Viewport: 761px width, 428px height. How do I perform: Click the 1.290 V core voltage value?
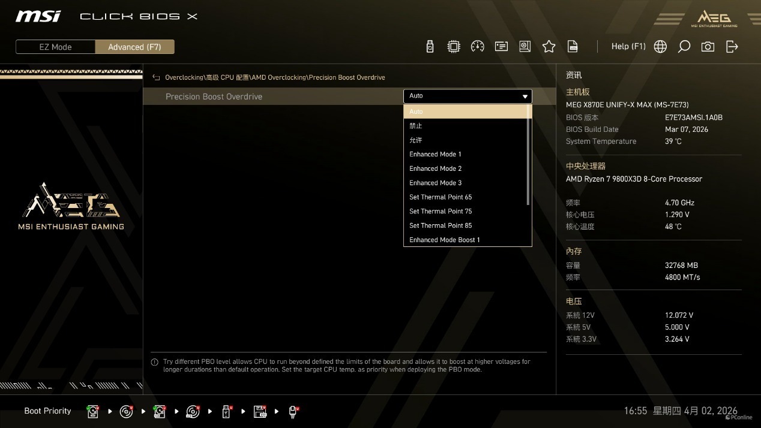(677, 215)
